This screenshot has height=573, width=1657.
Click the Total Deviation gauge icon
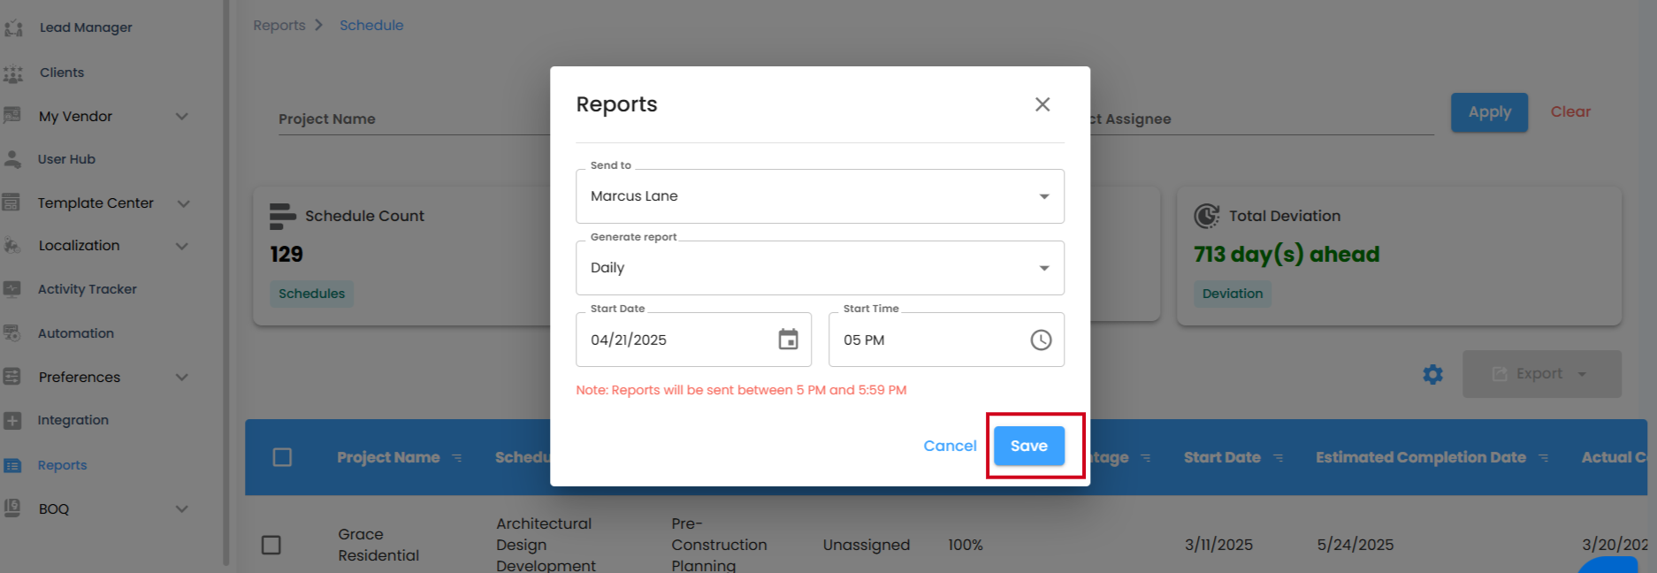1206,216
